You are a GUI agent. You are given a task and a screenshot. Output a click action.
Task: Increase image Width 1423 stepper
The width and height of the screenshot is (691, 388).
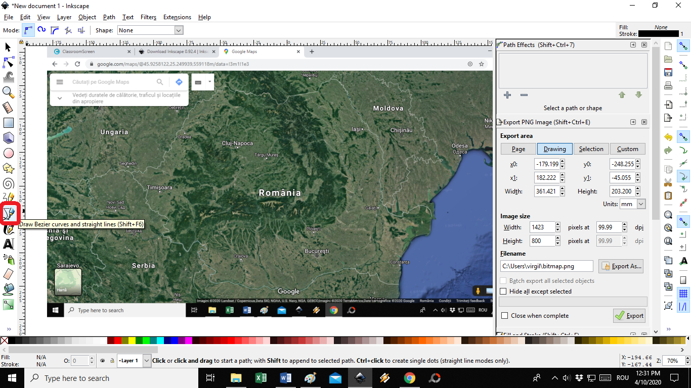click(x=558, y=225)
